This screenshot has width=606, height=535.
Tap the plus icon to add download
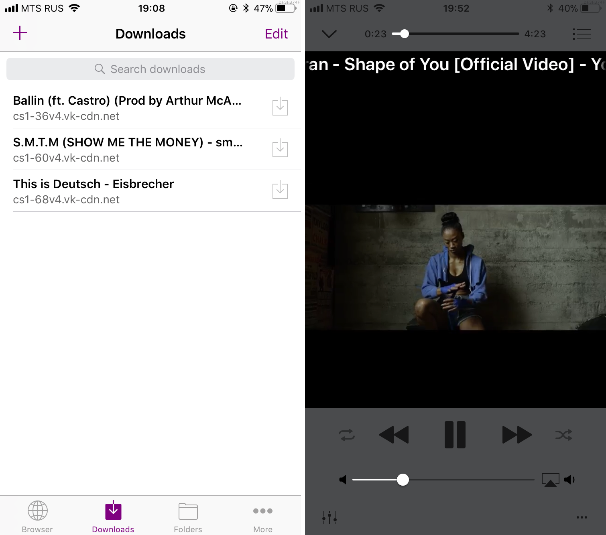click(20, 33)
